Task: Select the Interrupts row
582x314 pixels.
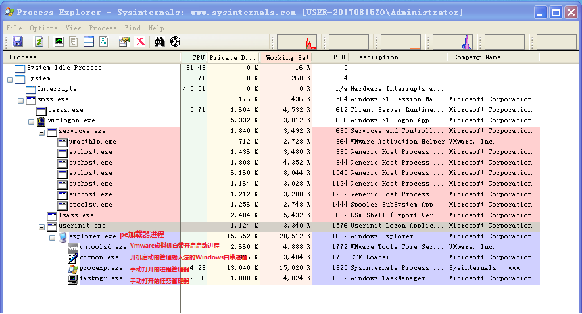Action: pyautogui.click(x=272, y=89)
